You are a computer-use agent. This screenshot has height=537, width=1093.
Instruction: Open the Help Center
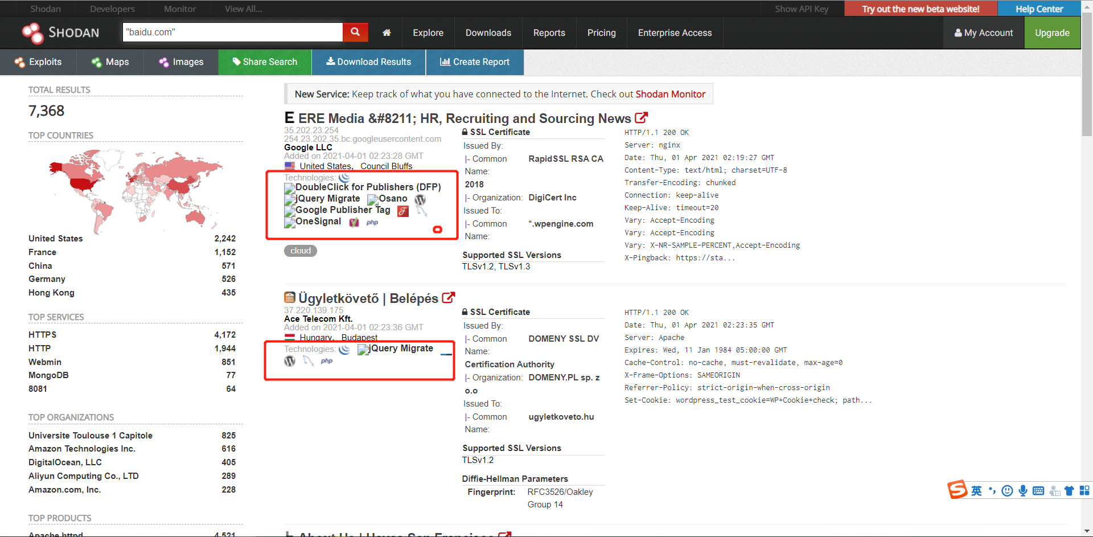(1039, 9)
